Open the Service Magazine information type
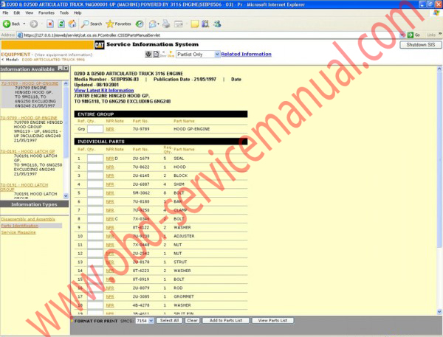Screen dimensions: 443x337 [x=18, y=232]
